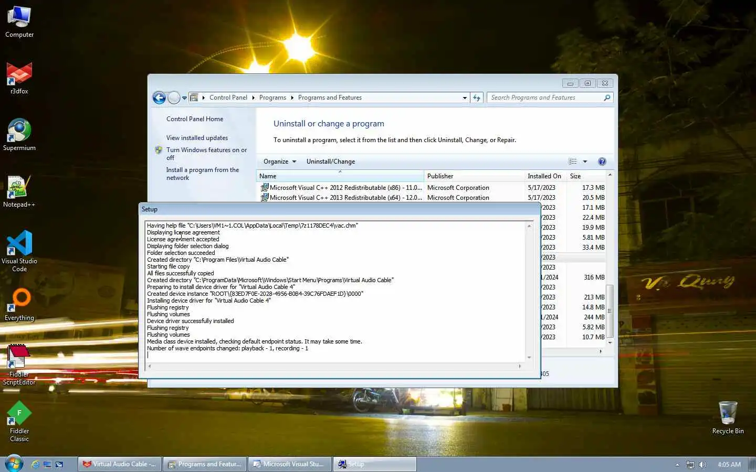Switch to Microsoft Visual Studio taskbar button
Image resolution: width=756 pixels, height=472 pixels.
pos(290,464)
